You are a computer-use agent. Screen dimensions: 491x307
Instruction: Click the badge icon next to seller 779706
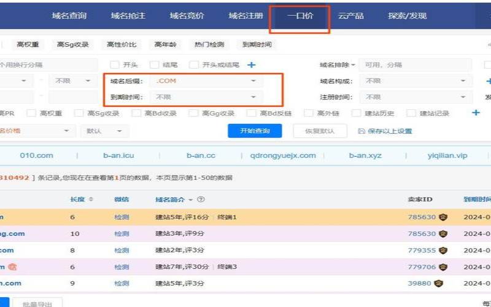[x=443, y=267]
